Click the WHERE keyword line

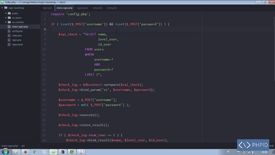[x=89, y=55]
